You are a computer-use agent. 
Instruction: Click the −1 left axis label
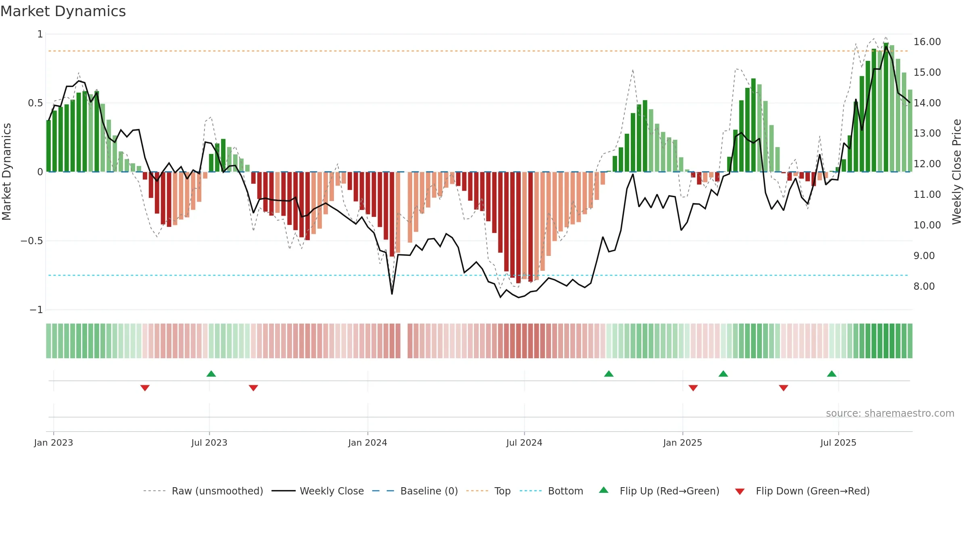click(x=36, y=309)
